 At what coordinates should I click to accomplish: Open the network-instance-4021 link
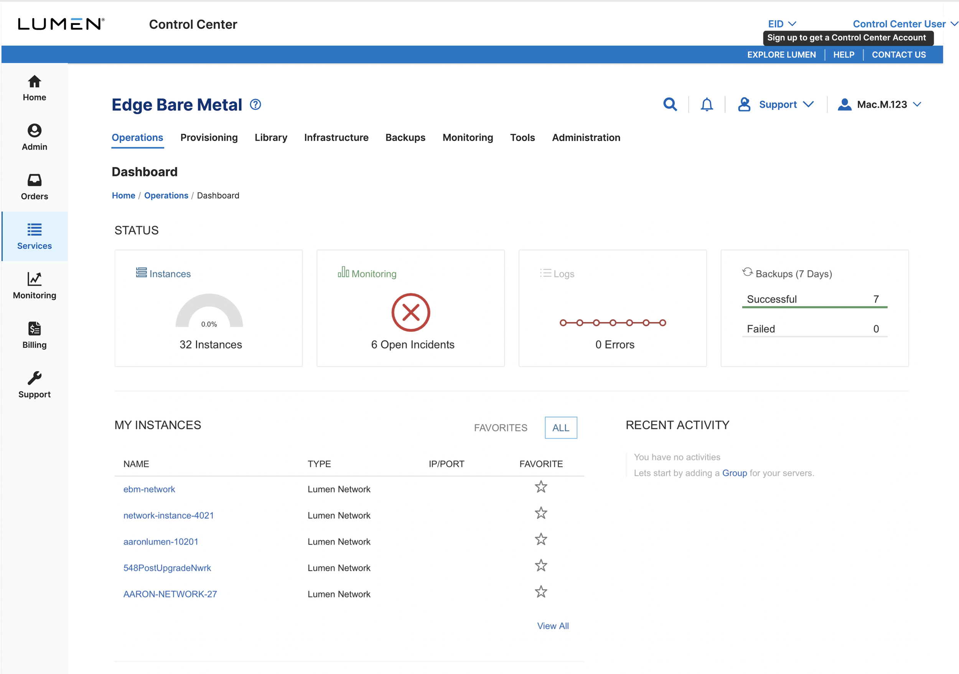point(168,515)
